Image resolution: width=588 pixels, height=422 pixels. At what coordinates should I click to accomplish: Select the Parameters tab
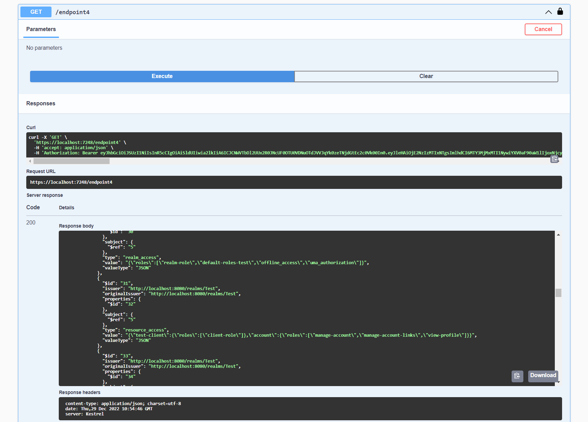click(x=41, y=29)
